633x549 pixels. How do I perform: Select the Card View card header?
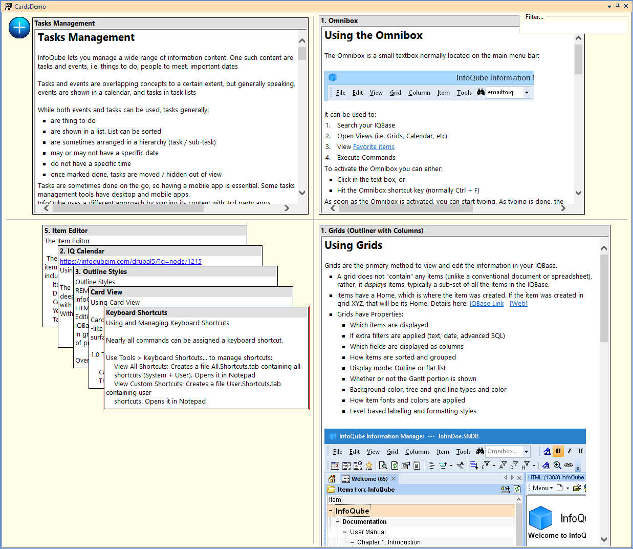click(x=191, y=292)
